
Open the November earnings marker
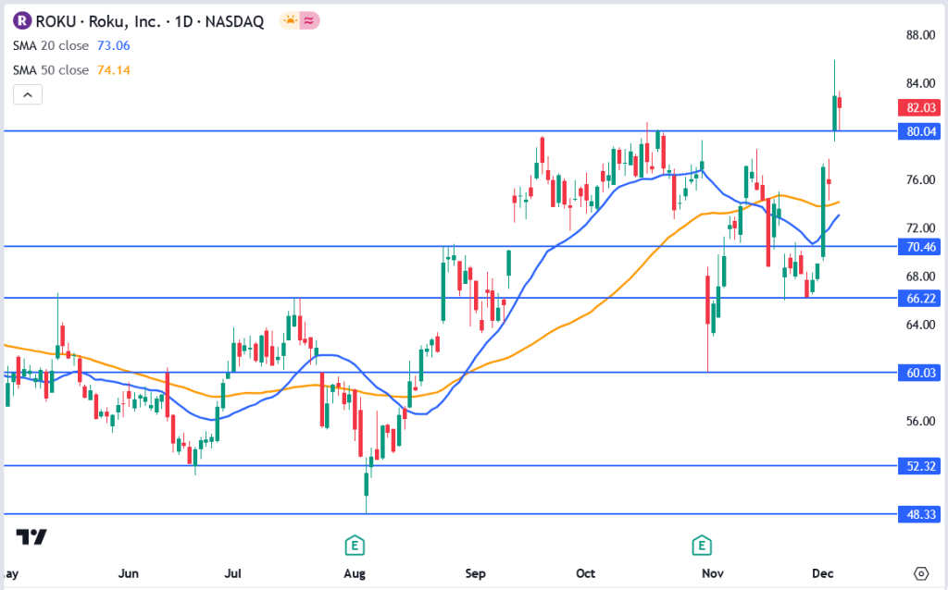pos(704,543)
